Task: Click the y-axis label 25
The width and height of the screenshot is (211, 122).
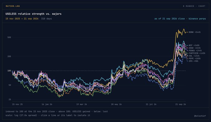Action: (10, 100)
